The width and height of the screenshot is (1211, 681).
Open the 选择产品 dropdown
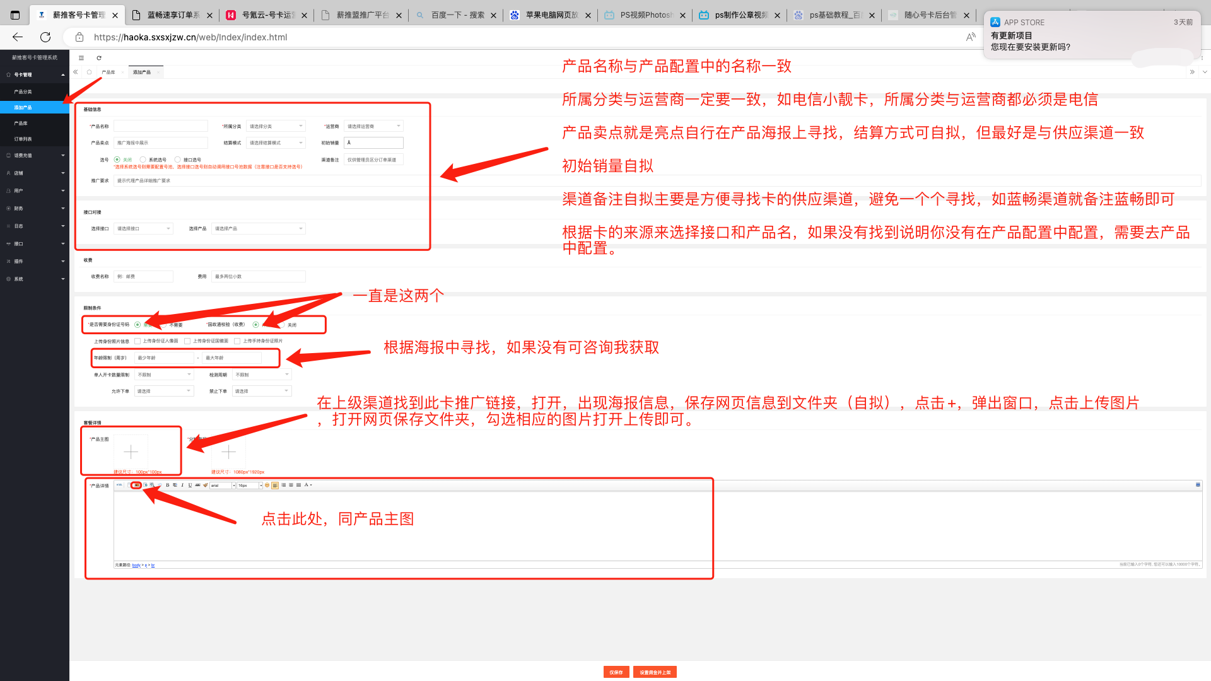(x=259, y=228)
